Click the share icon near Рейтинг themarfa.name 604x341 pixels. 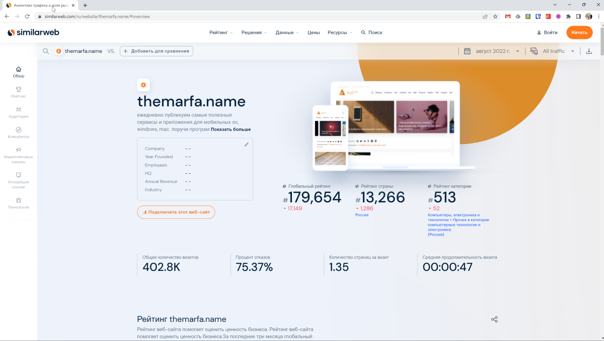click(x=494, y=319)
